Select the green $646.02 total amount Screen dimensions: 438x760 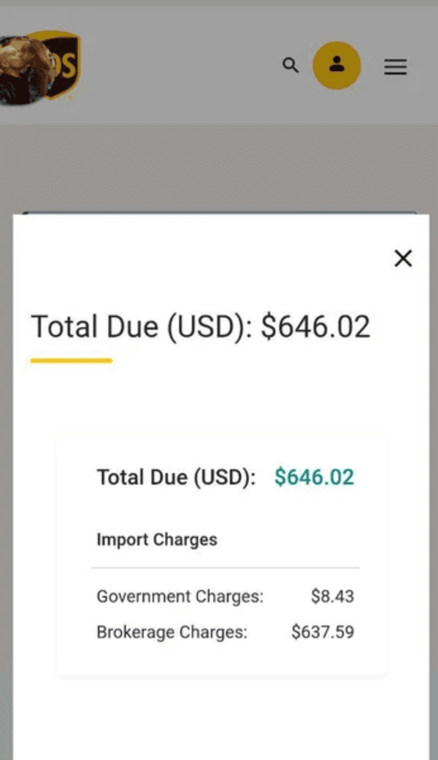point(314,478)
